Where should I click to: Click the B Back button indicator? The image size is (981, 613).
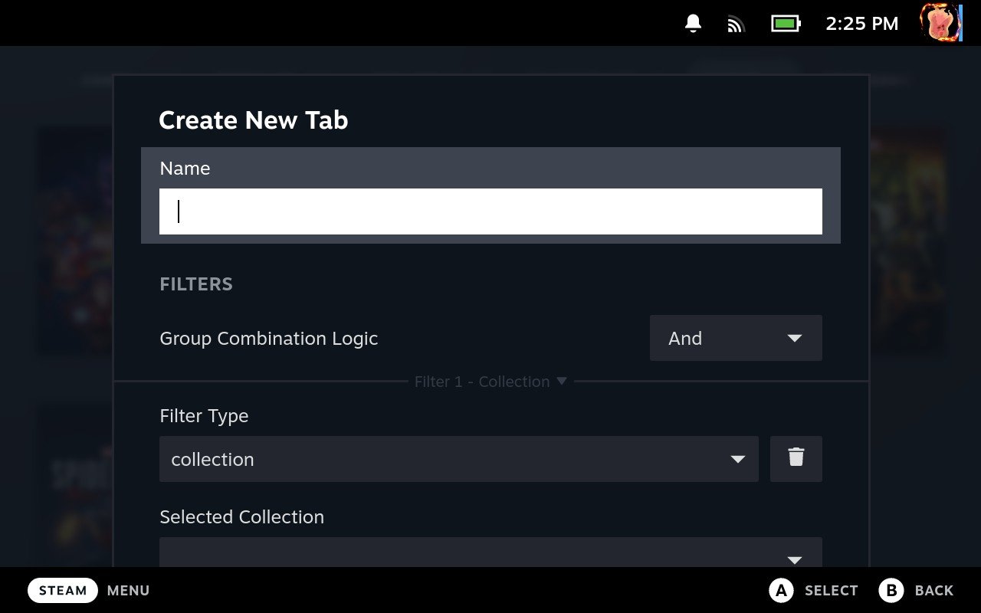tap(891, 590)
